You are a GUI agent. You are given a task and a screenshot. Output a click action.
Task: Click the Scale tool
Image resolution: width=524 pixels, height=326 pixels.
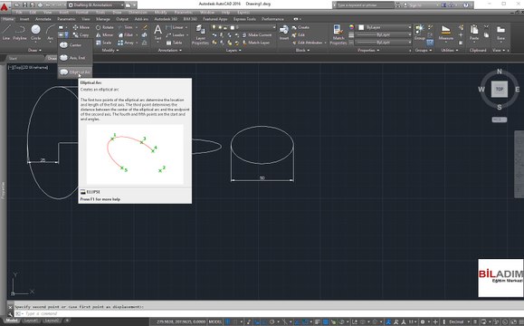pyautogui.click(x=103, y=43)
